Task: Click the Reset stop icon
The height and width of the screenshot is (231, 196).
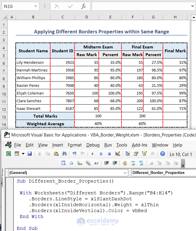Action: [109, 154]
